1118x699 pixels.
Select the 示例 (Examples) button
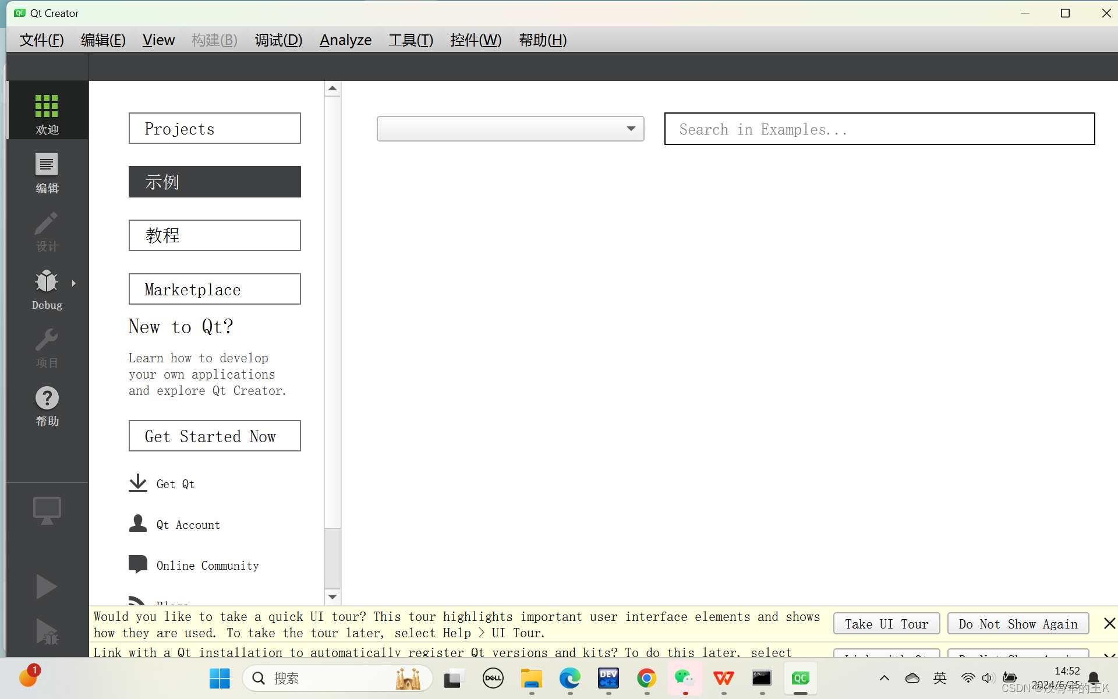[215, 182]
